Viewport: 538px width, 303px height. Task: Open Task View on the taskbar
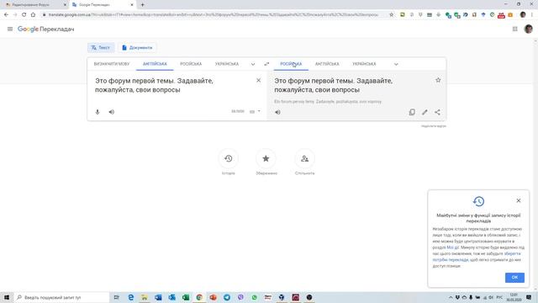[x=116, y=297]
